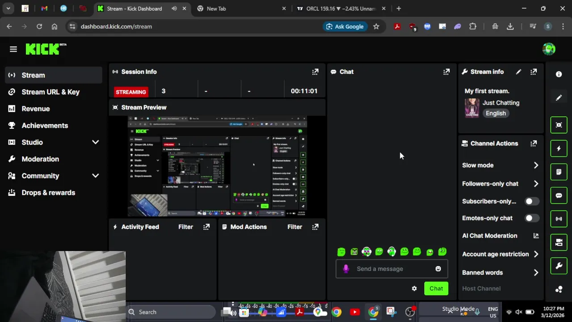Click the Just Chatting category
Image resolution: width=572 pixels, height=322 pixels.
pyautogui.click(x=500, y=103)
